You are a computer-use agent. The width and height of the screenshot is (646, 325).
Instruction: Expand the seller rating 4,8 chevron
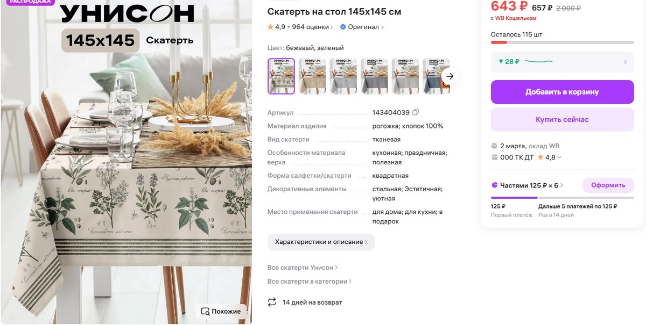click(x=559, y=157)
